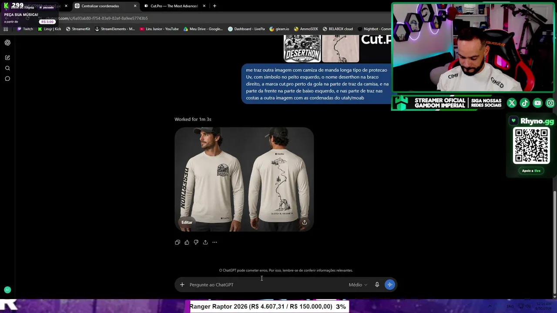The height and width of the screenshot is (313, 557).
Task: Launch voice mode with the blue button
Action: [390, 285]
